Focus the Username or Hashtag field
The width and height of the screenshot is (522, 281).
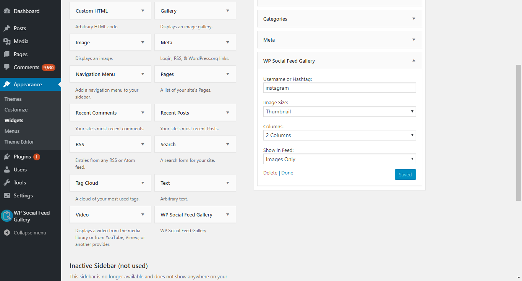pos(340,88)
